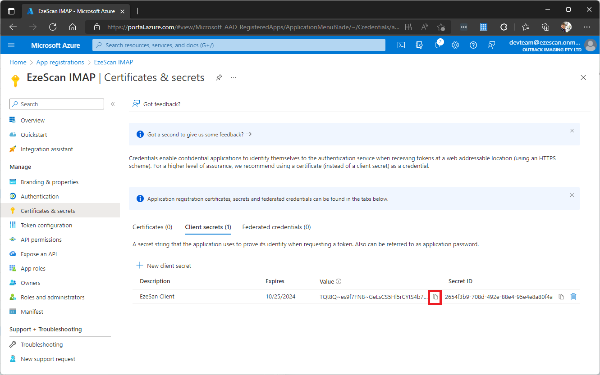
Task: Open the blade's more options ellipsis
Action: (234, 77)
